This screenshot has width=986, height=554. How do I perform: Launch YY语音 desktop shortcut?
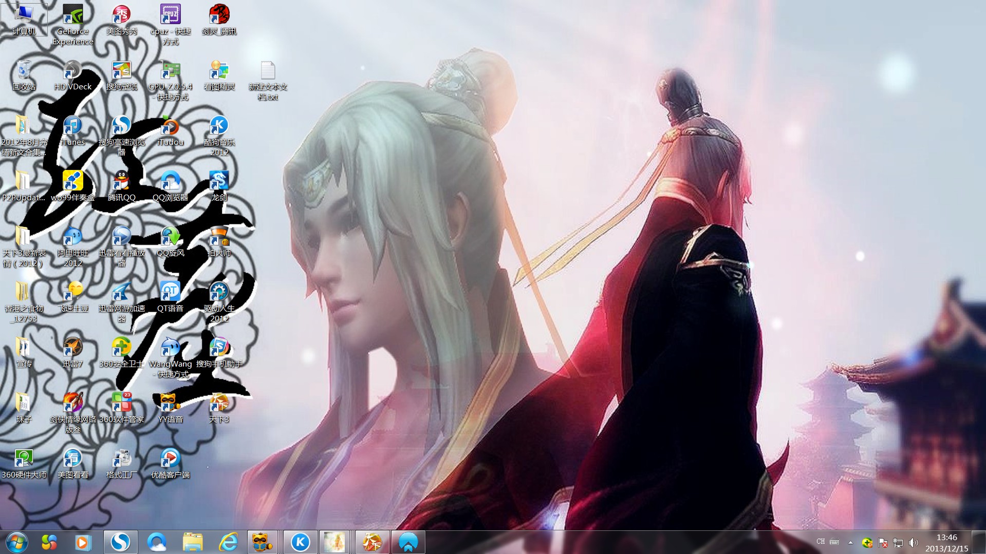point(170,408)
